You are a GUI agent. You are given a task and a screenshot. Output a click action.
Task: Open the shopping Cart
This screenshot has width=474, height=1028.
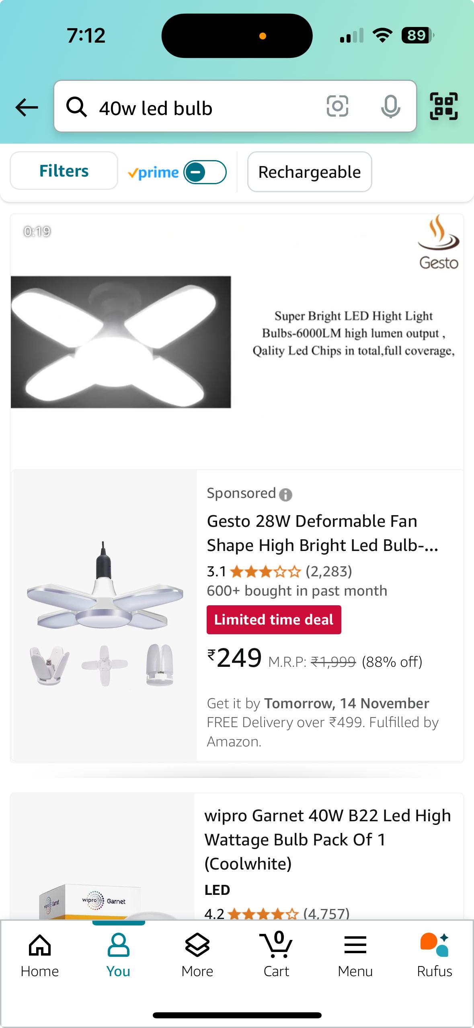(276, 954)
